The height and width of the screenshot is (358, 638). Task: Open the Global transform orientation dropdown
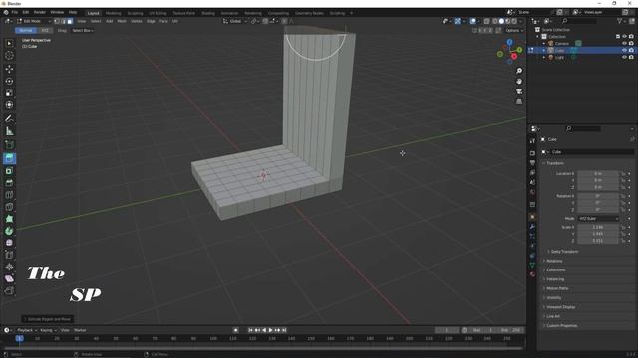235,21
